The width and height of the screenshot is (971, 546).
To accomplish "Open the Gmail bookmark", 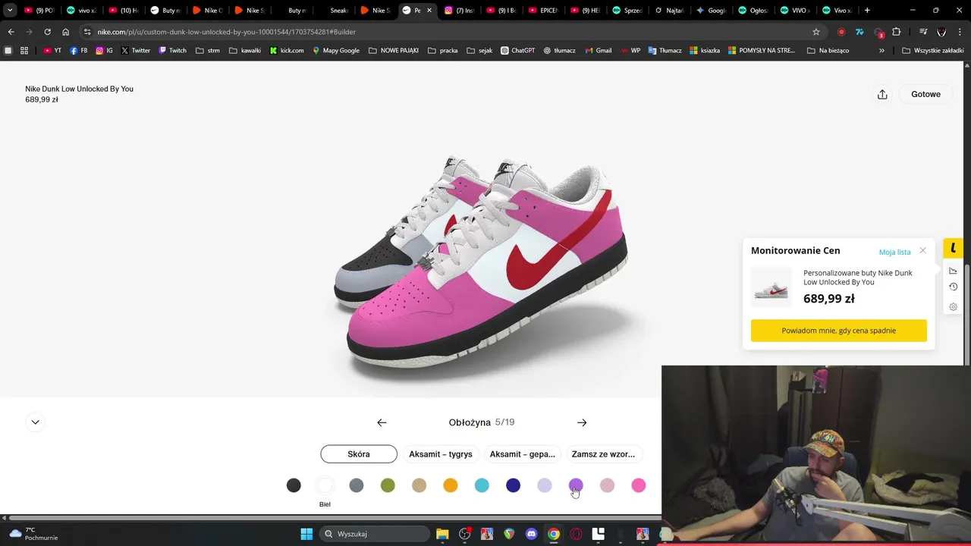I will [598, 51].
